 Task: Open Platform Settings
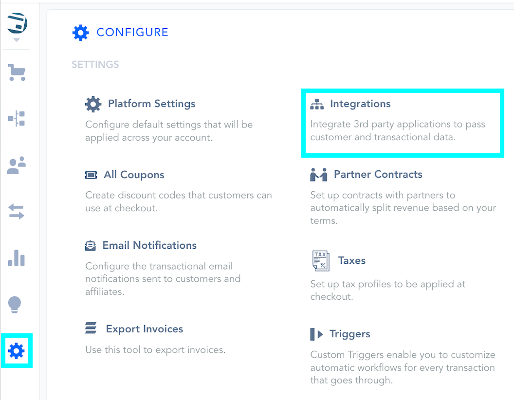[x=151, y=104]
